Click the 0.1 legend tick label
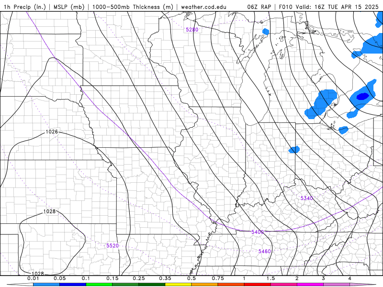 [86, 278]
